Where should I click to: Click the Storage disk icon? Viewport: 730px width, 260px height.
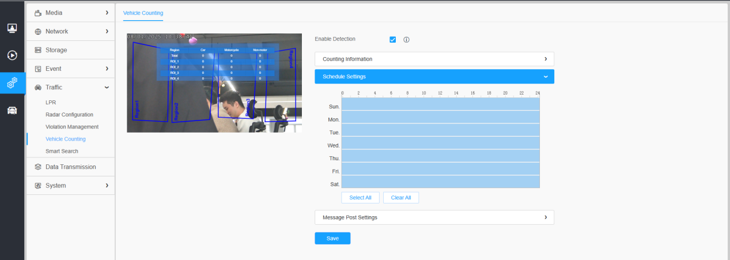pyautogui.click(x=38, y=50)
